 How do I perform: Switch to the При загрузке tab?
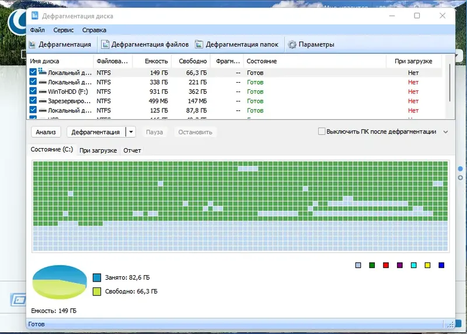(x=98, y=150)
